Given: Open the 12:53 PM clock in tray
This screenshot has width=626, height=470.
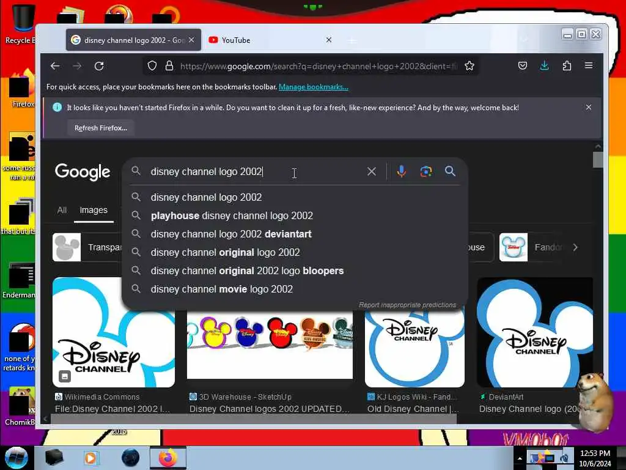Looking at the screenshot, I should 595,458.
